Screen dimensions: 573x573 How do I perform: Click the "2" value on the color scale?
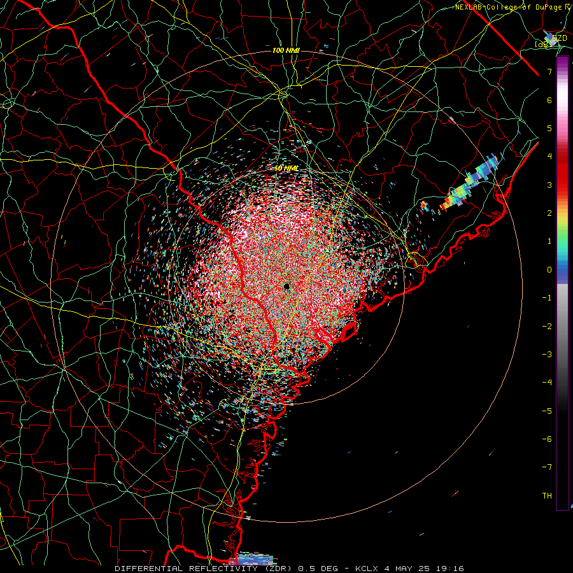549,213
